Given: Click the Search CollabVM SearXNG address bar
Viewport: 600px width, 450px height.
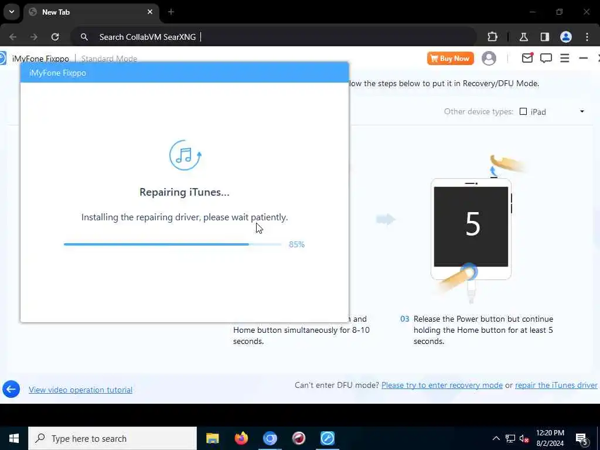Looking at the screenshot, I should pyautogui.click(x=274, y=37).
